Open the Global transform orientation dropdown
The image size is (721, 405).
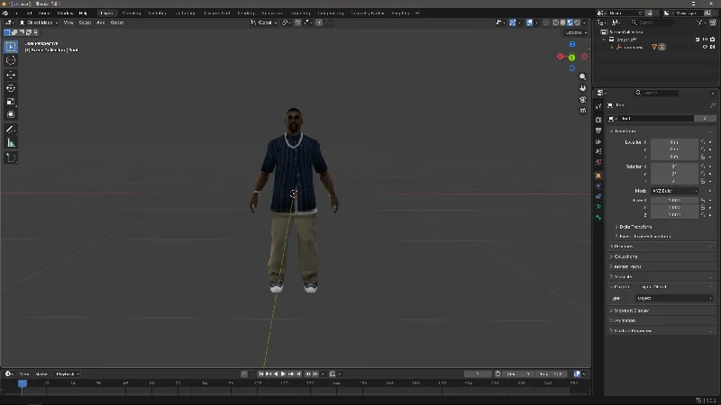(264, 22)
